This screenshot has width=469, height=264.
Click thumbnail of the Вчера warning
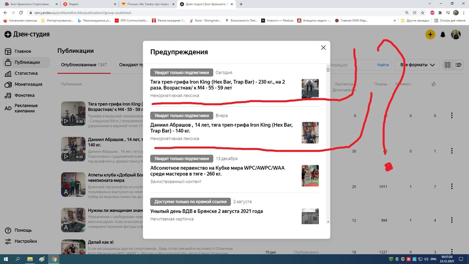[x=310, y=133]
